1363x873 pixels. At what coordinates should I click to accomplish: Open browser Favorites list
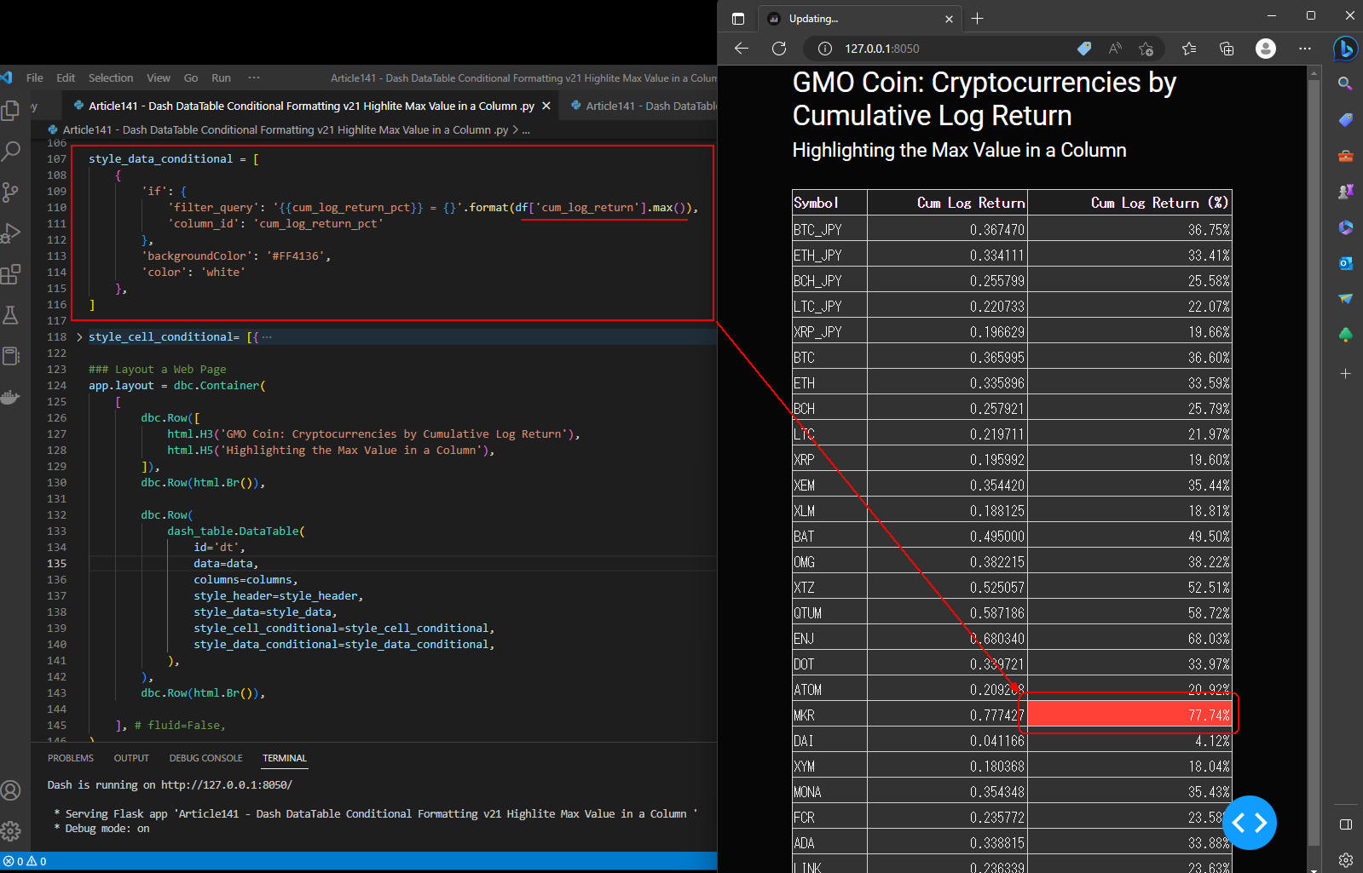coord(1189,49)
